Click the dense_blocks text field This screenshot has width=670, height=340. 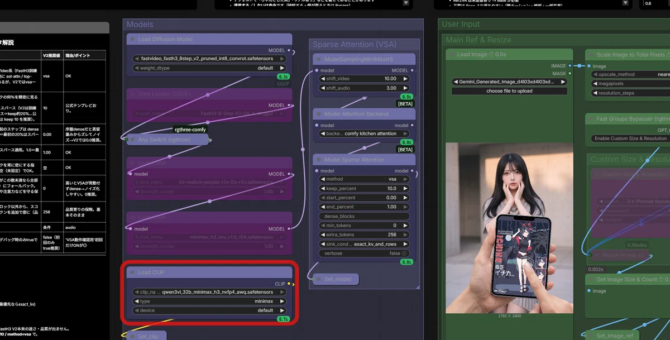click(364, 216)
